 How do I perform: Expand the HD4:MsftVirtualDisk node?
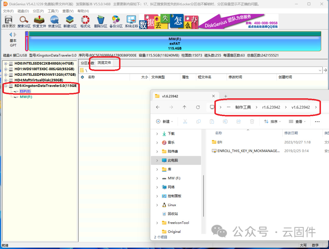(x=6, y=80)
